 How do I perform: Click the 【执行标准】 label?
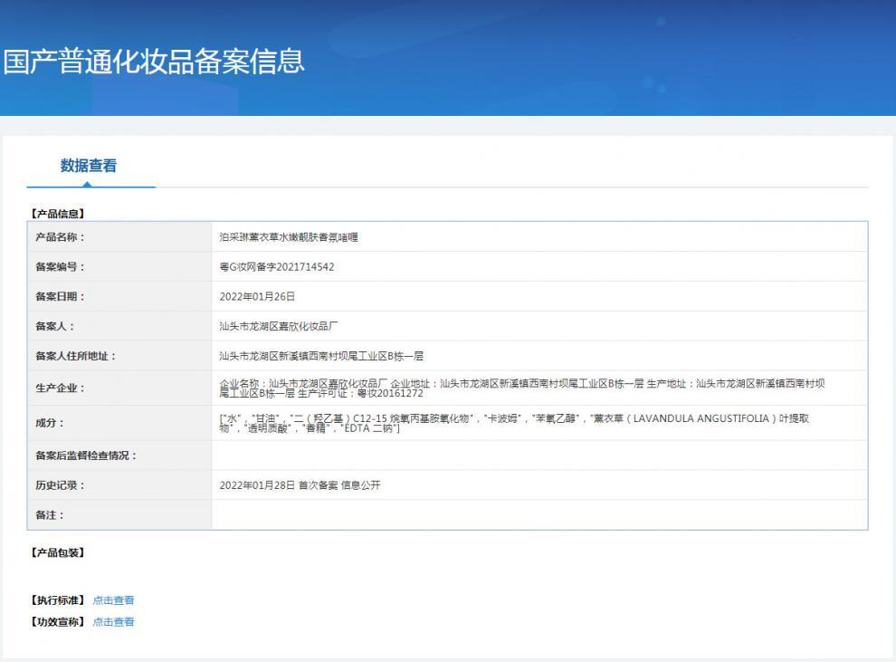[58, 600]
